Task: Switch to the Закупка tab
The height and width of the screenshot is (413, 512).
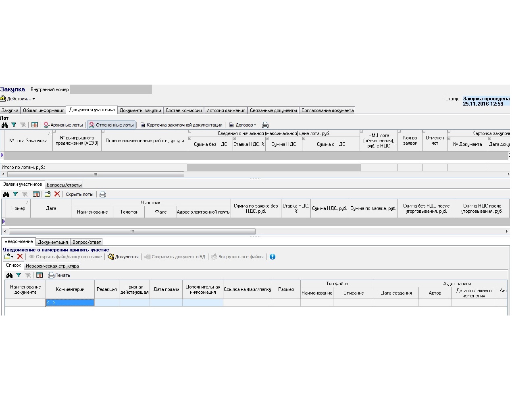Action: tap(10, 110)
